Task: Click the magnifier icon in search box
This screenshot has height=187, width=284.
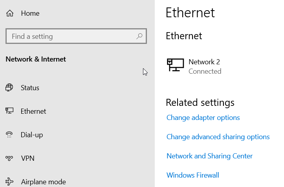Action: pos(139,36)
